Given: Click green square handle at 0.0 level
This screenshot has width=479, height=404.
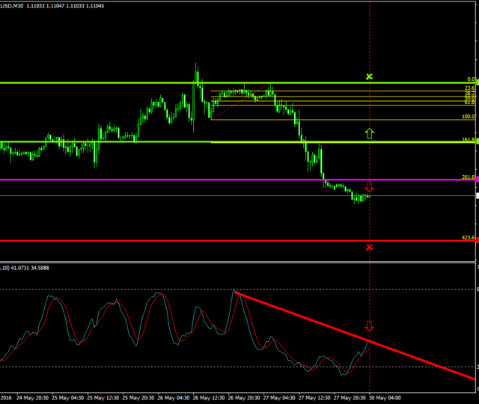Looking at the screenshot, I should click(476, 82).
